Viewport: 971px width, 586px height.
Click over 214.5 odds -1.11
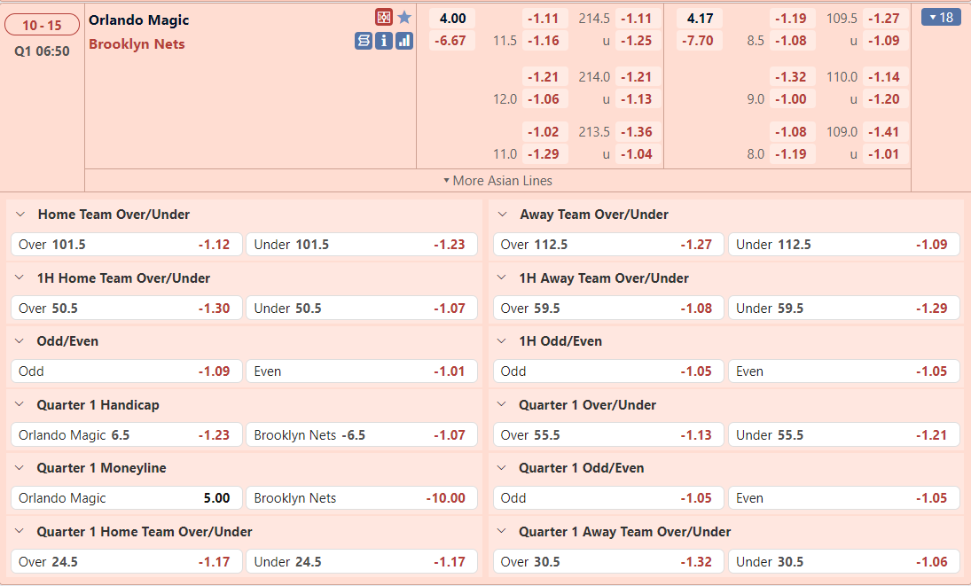click(638, 19)
